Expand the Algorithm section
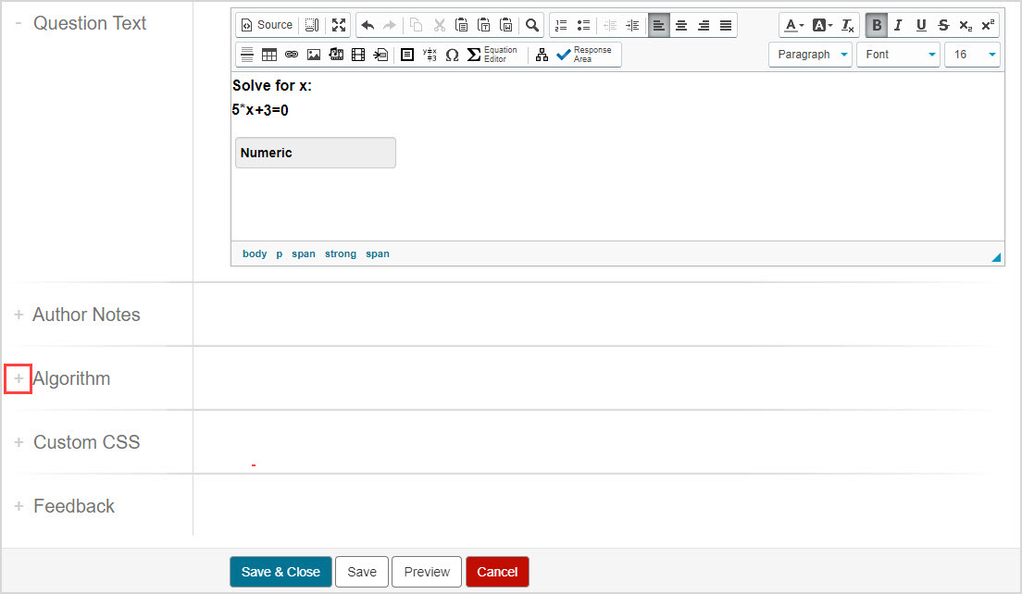This screenshot has height=594, width=1022. (x=19, y=378)
